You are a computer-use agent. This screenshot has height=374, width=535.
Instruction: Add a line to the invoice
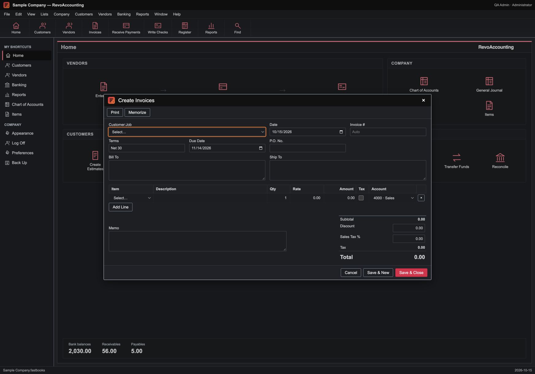tap(120, 207)
